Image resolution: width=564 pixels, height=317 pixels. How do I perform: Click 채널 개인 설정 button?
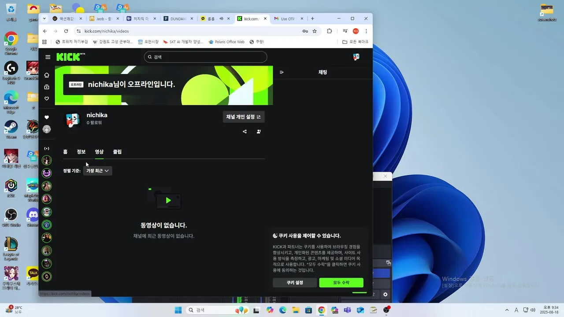click(244, 117)
